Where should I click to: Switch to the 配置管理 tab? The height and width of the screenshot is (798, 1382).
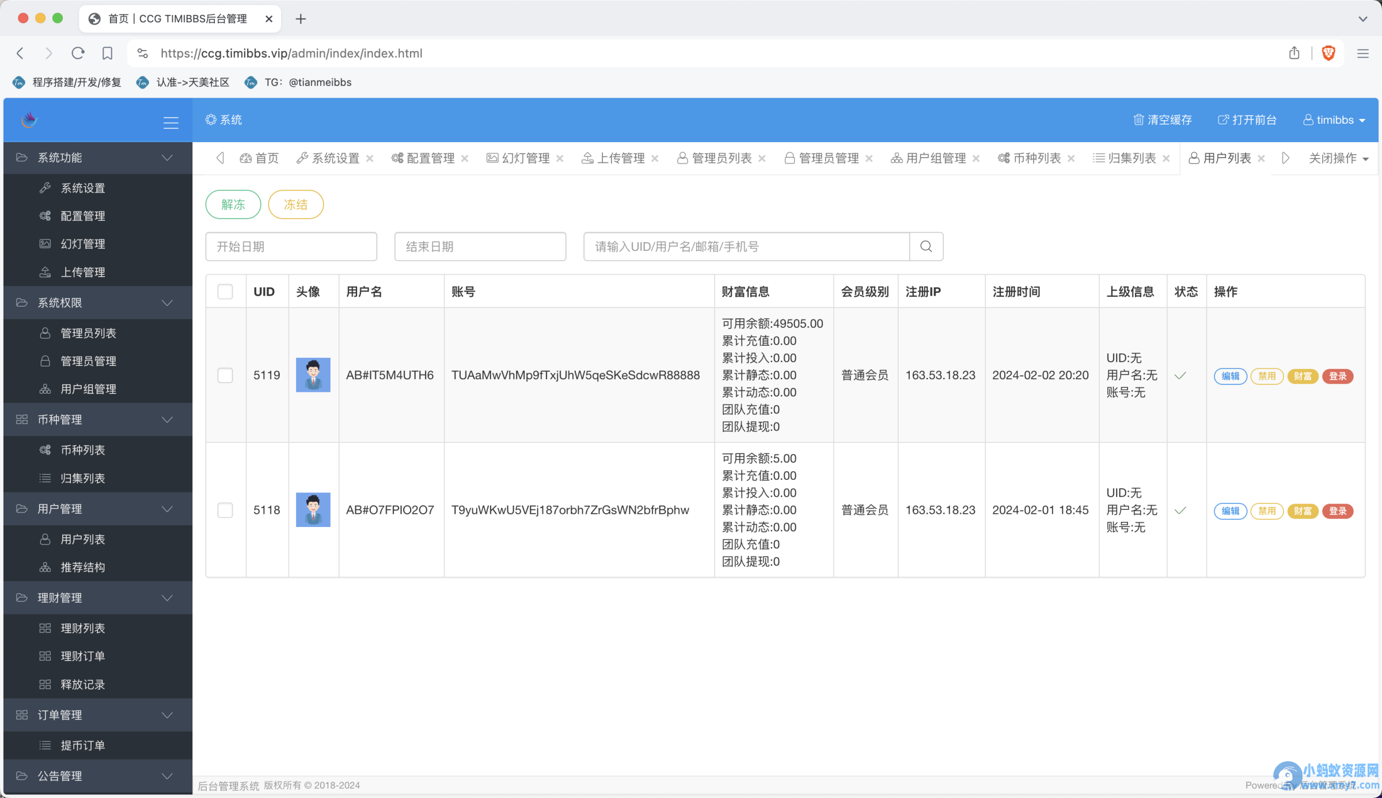430,158
